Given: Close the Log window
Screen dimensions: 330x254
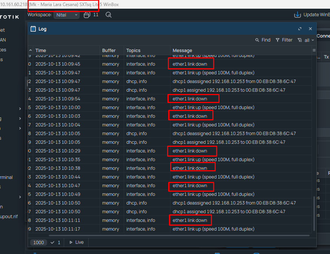Looking at the screenshot, I should (310, 29).
